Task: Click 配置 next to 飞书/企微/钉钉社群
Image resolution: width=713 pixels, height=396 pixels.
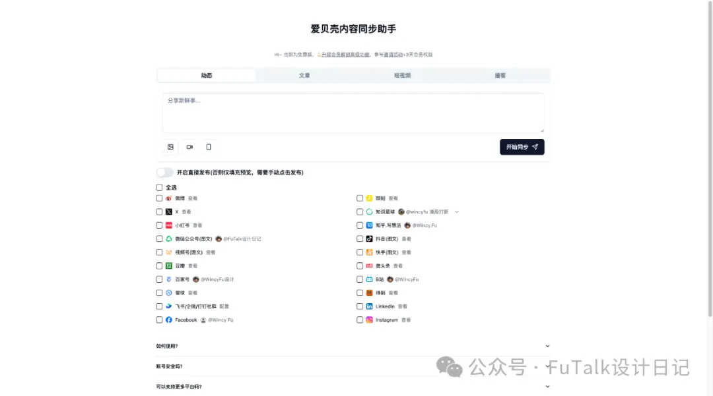Action: coord(224,306)
